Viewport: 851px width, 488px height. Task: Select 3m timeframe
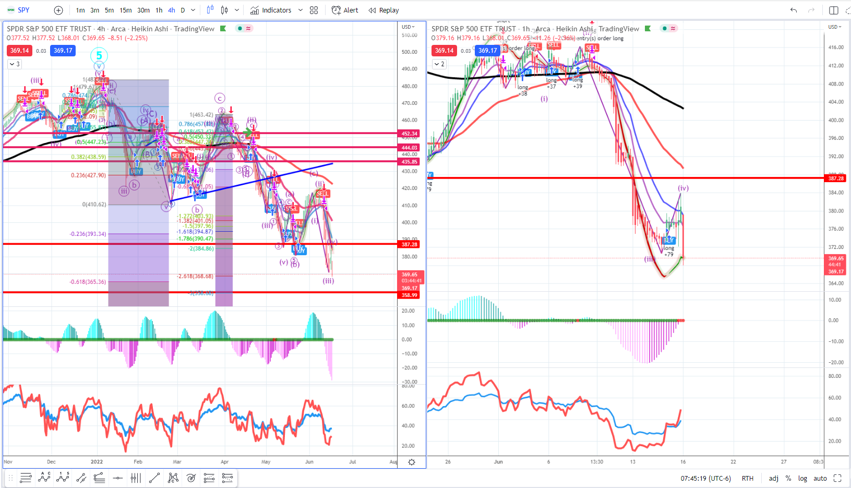[x=94, y=10]
